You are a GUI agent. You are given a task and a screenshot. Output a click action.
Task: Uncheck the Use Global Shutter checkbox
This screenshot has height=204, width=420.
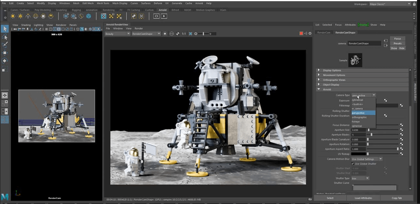(x=353, y=163)
